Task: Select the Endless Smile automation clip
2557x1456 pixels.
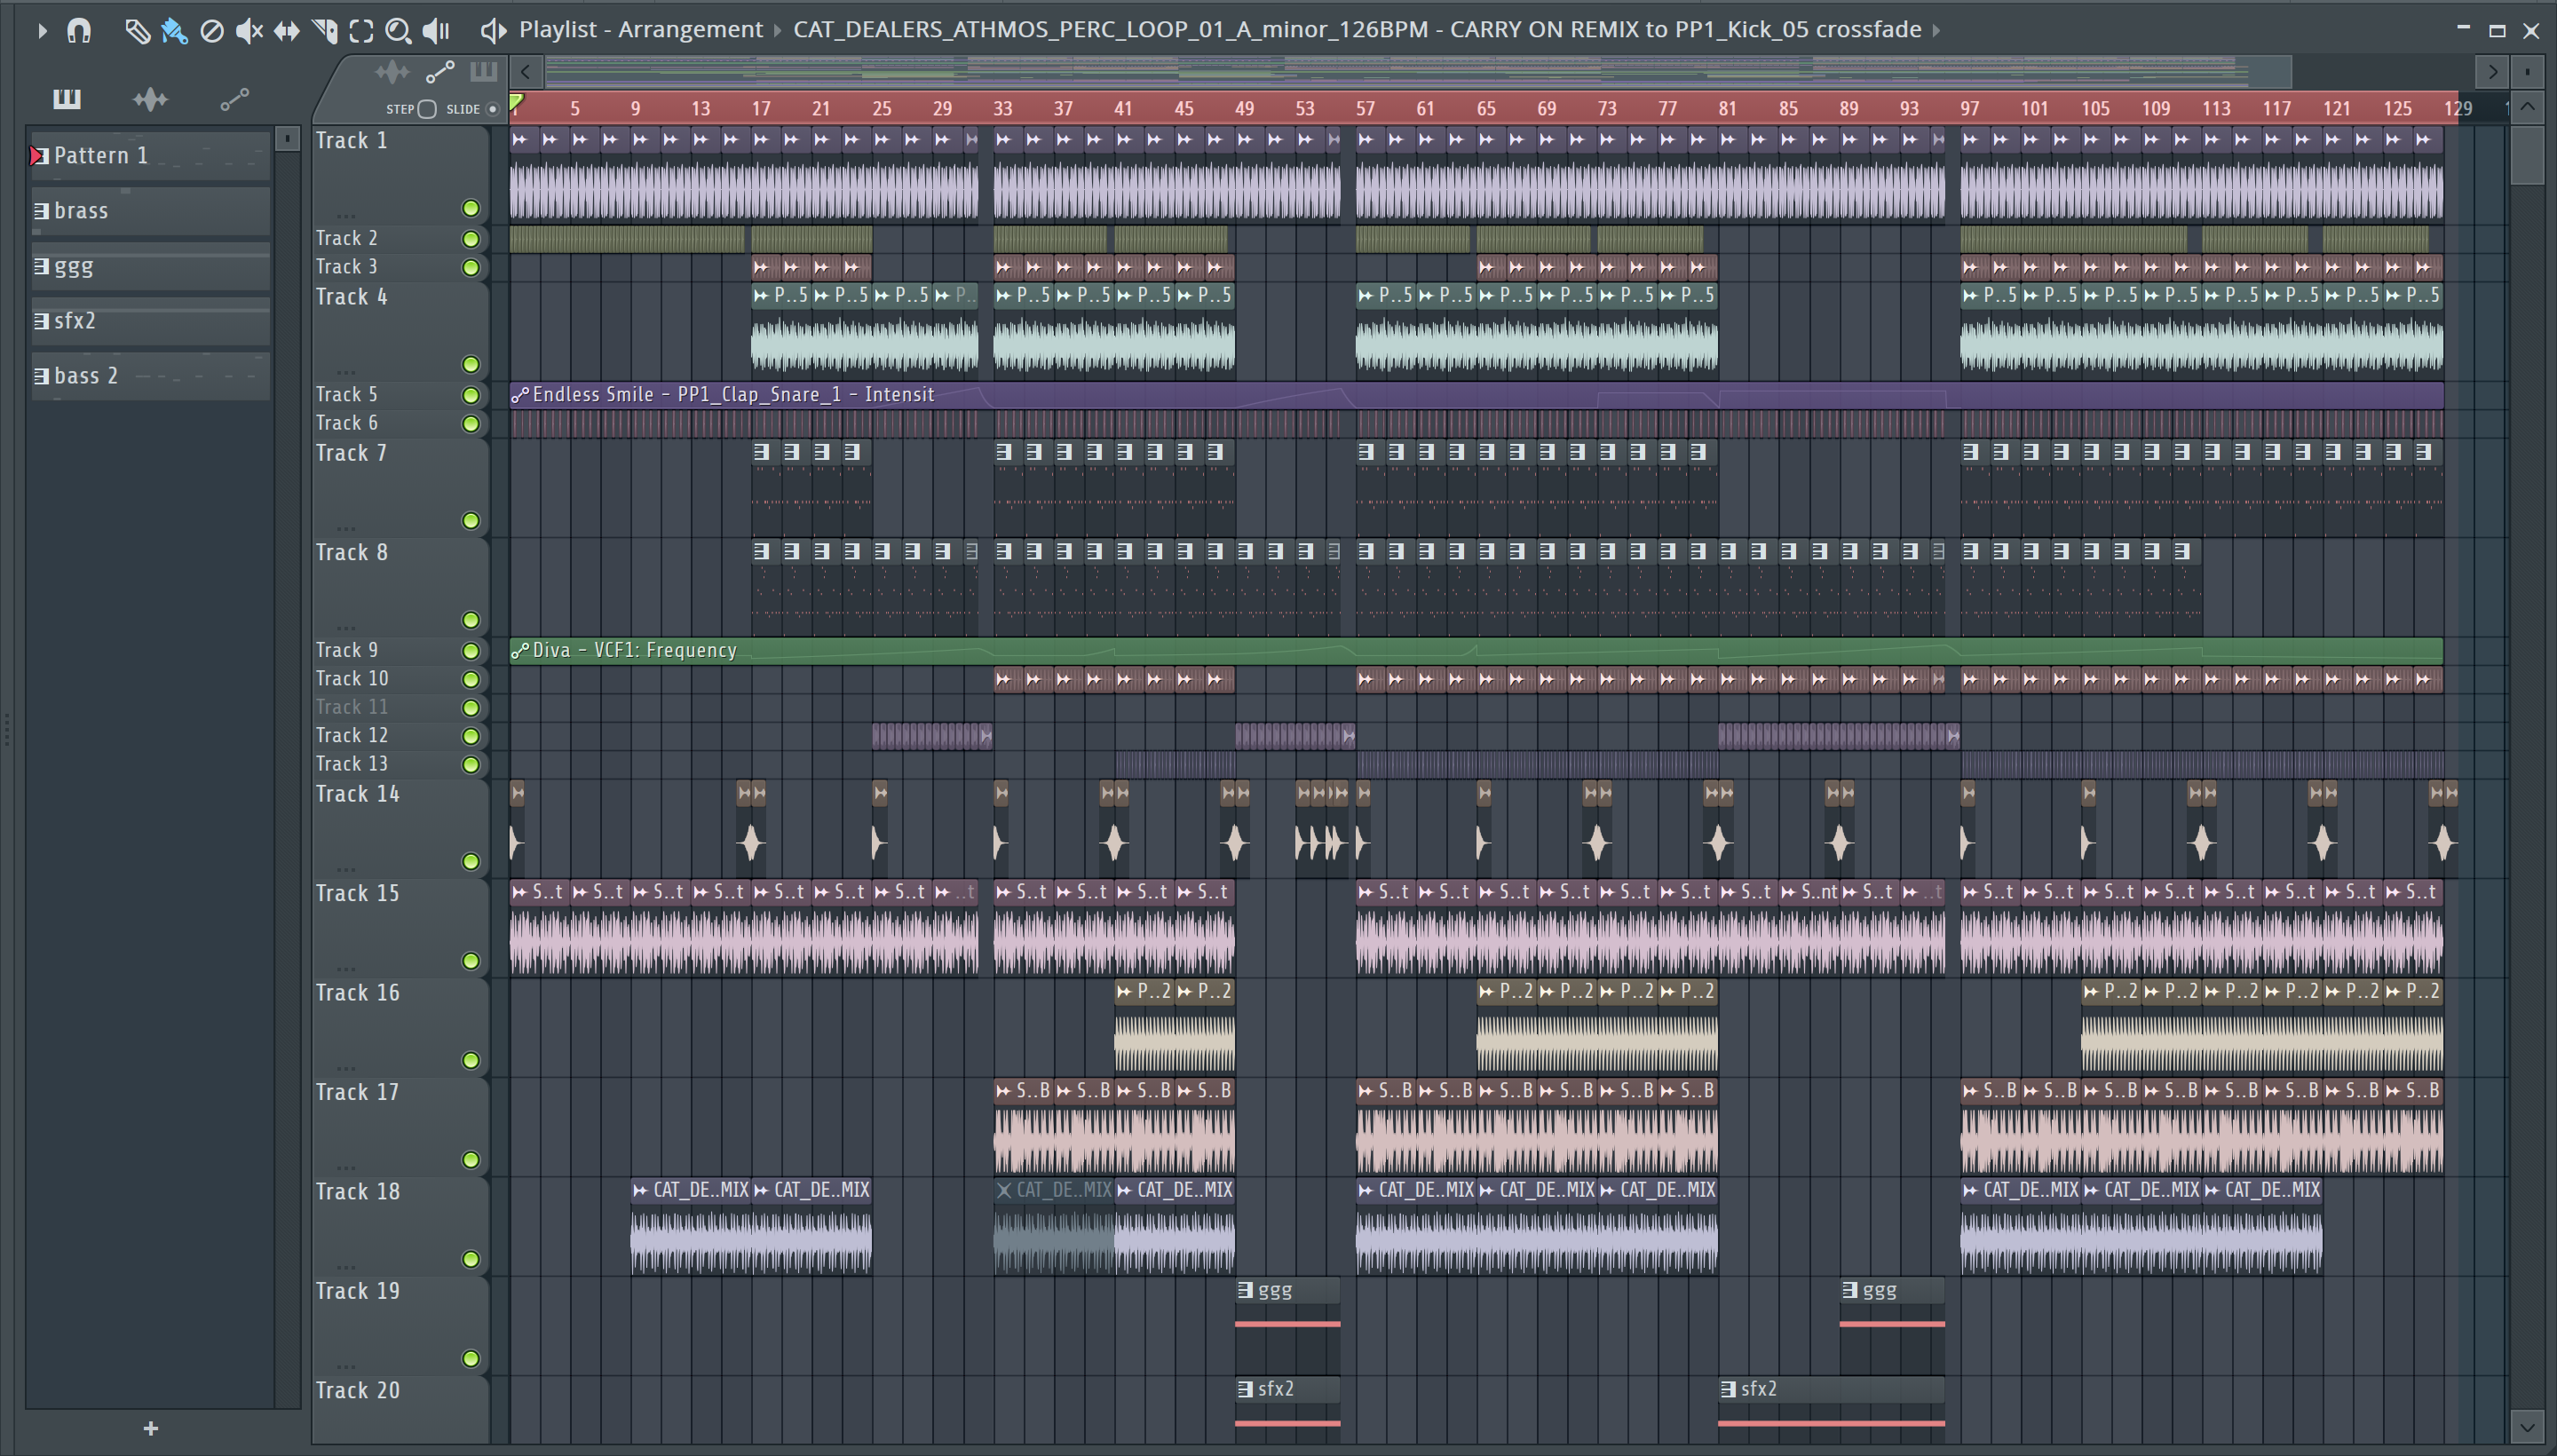Action: pos(1476,395)
